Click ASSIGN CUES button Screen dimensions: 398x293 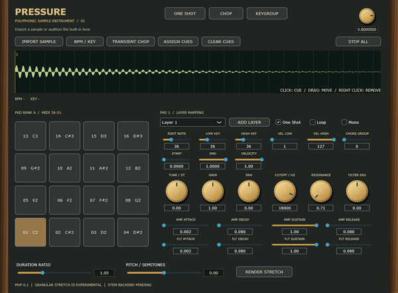tap(178, 41)
